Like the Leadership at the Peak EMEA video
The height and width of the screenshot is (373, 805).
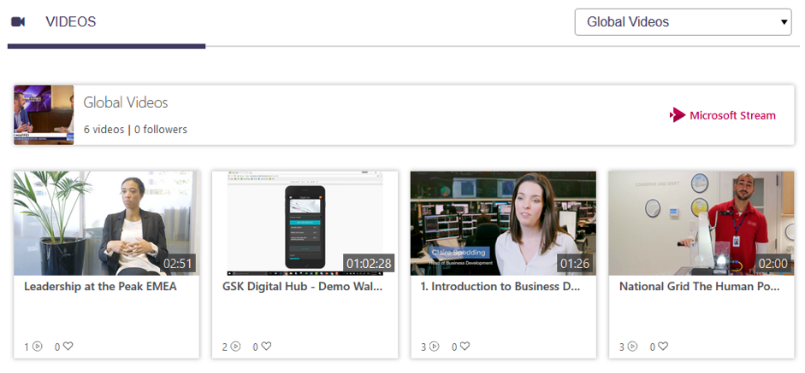click(x=68, y=347)
